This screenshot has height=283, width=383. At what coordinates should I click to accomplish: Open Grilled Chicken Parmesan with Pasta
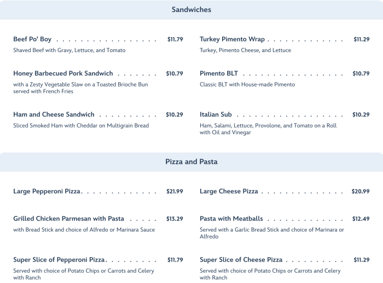(68, 219)
